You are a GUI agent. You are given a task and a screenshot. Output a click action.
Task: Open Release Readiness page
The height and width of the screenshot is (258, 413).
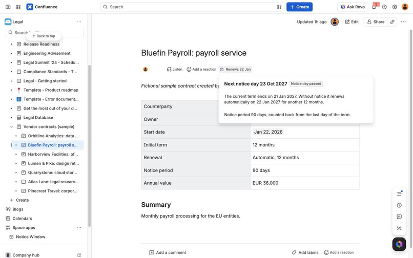pos(42,44)
